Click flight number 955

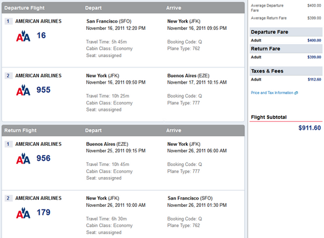(43, 89)
